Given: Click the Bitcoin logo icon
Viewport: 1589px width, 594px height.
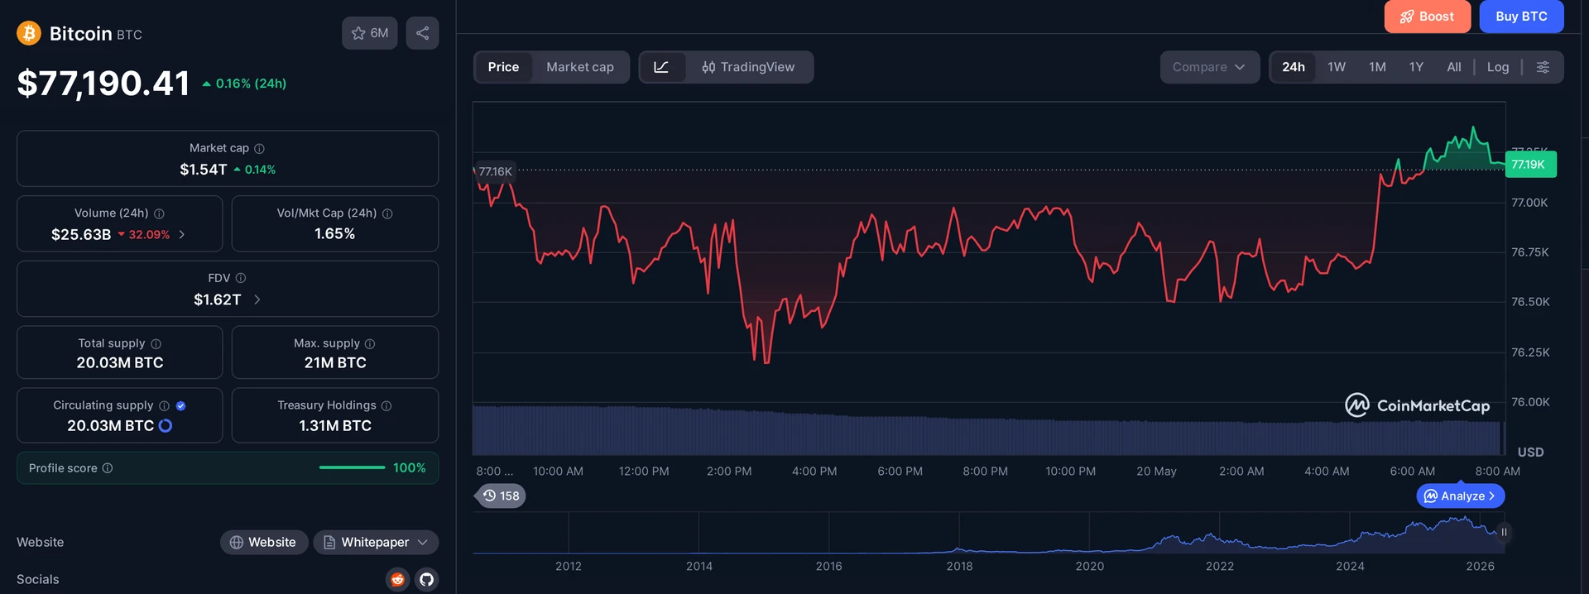Looking at the screenshot, I should tap(29, 33).
